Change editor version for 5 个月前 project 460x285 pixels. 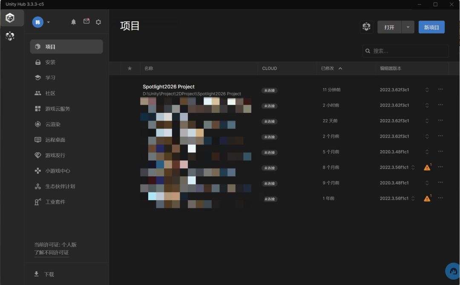427,152
